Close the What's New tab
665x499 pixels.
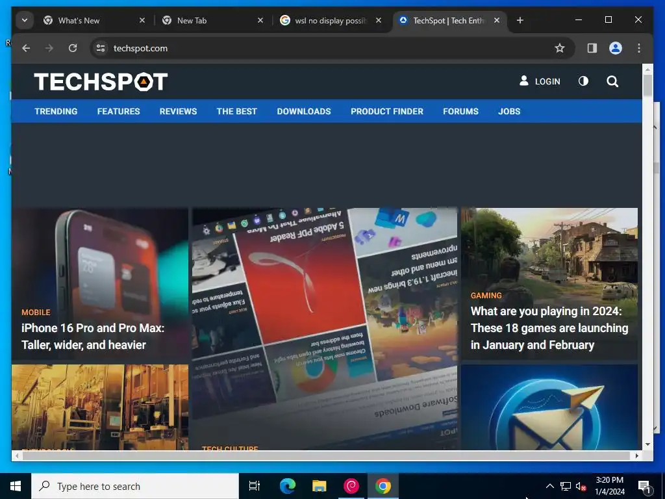click(x=142, y=20)
